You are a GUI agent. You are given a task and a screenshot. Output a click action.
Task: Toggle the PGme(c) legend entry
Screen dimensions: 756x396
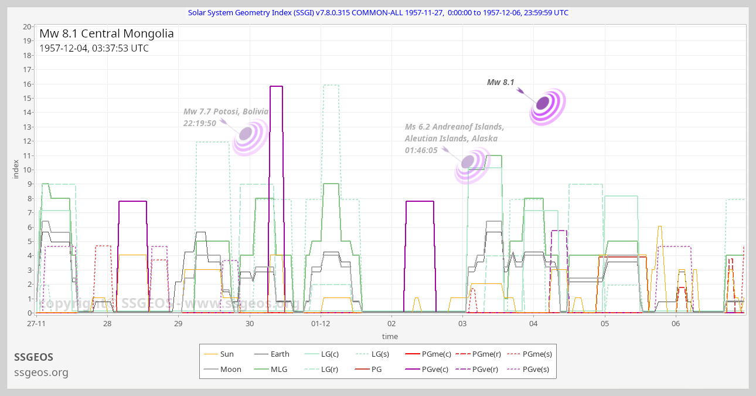pos(428,354)
